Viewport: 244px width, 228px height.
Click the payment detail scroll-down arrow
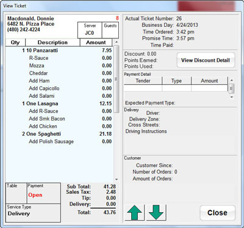point(232,97)
